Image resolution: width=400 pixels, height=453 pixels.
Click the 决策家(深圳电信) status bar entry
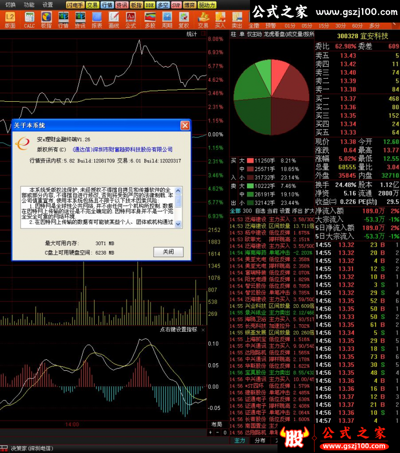(32, 448)
